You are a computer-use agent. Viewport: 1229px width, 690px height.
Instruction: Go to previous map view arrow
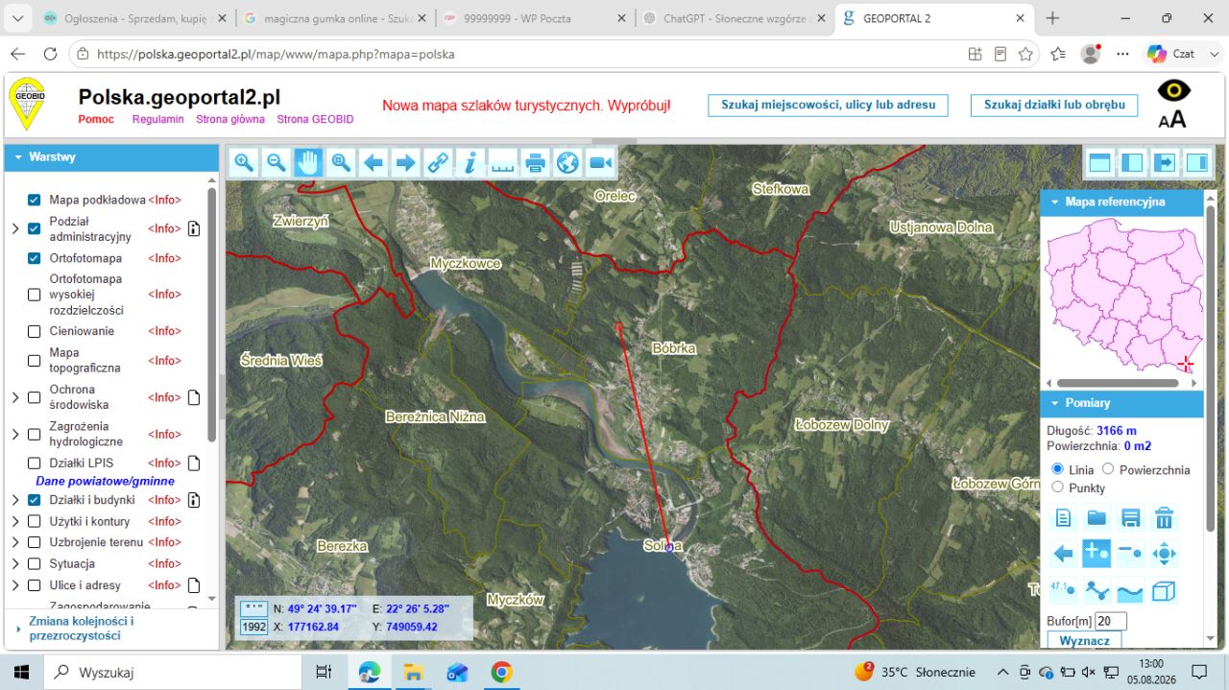pyautogui.click(x=374, y=163)
